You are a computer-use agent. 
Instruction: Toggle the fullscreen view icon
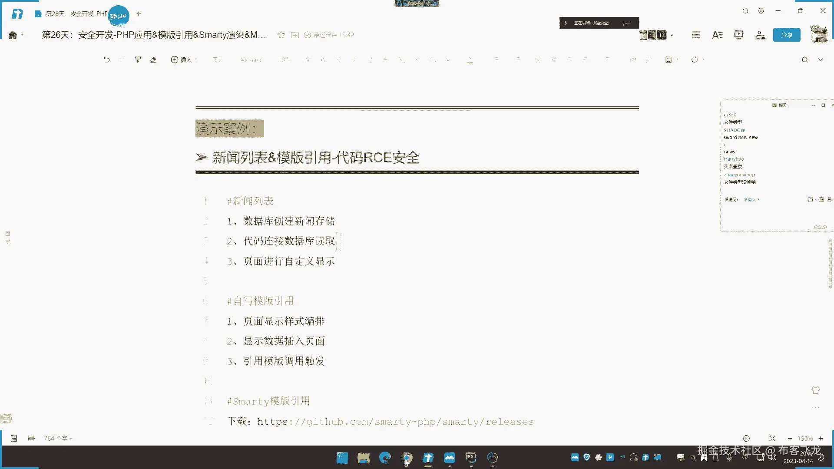pyautogui.click(x=772, y=439)
